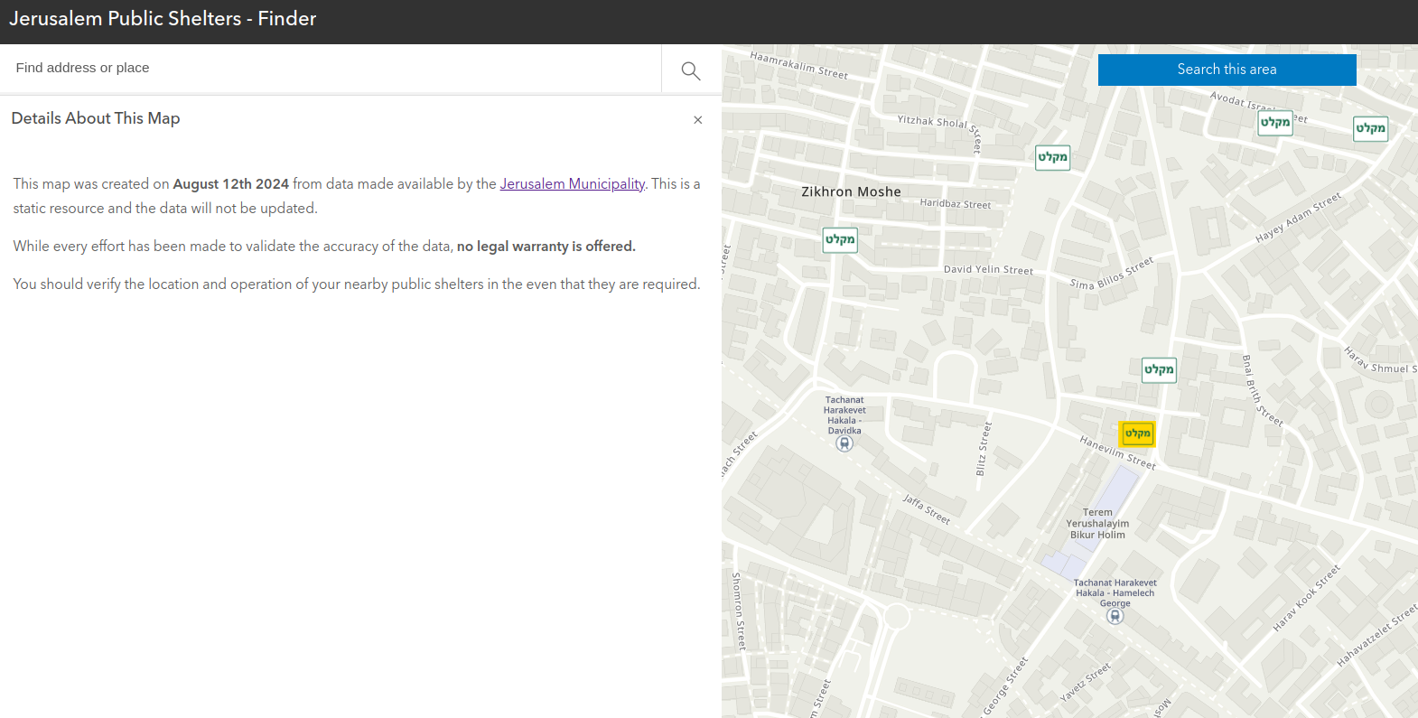Select shelter marker near Bnai Brith Street
Screen dimensions: 1418x718
tap(1159, 369)
